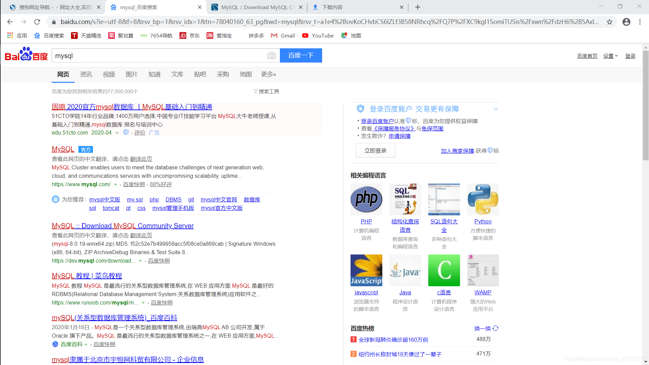Open the 搜索工具 filter
Image resolution: width=649 pixels, height=365 pixels.
pyautogui.click(x=266, y=92)
